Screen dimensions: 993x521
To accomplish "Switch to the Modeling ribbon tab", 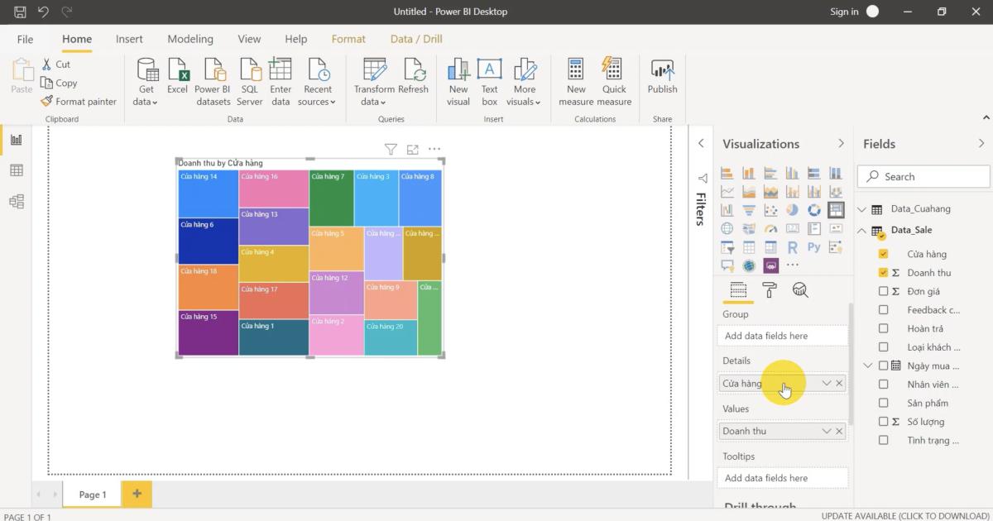I will [190, 38].
